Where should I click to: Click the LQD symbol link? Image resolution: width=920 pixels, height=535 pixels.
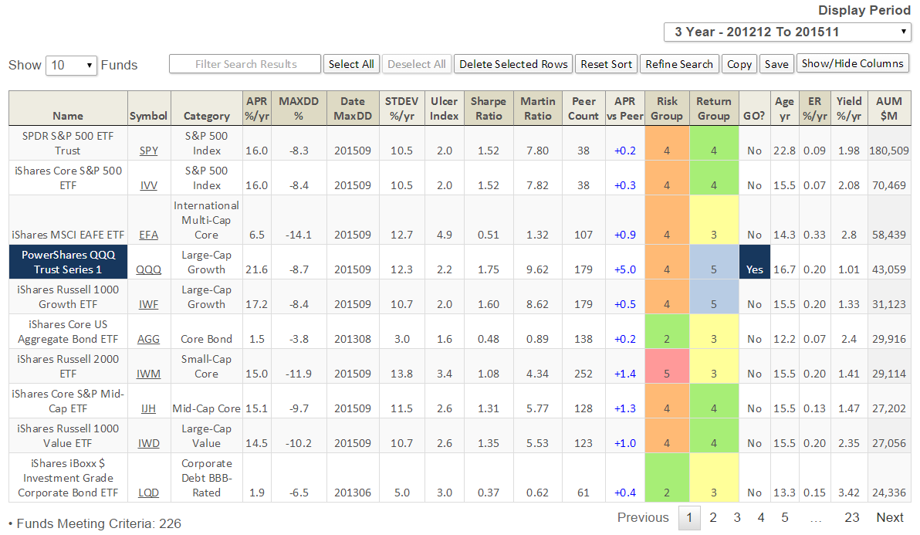point(148,493)
